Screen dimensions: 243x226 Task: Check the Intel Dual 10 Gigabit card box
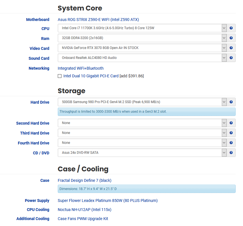point(59,76)
